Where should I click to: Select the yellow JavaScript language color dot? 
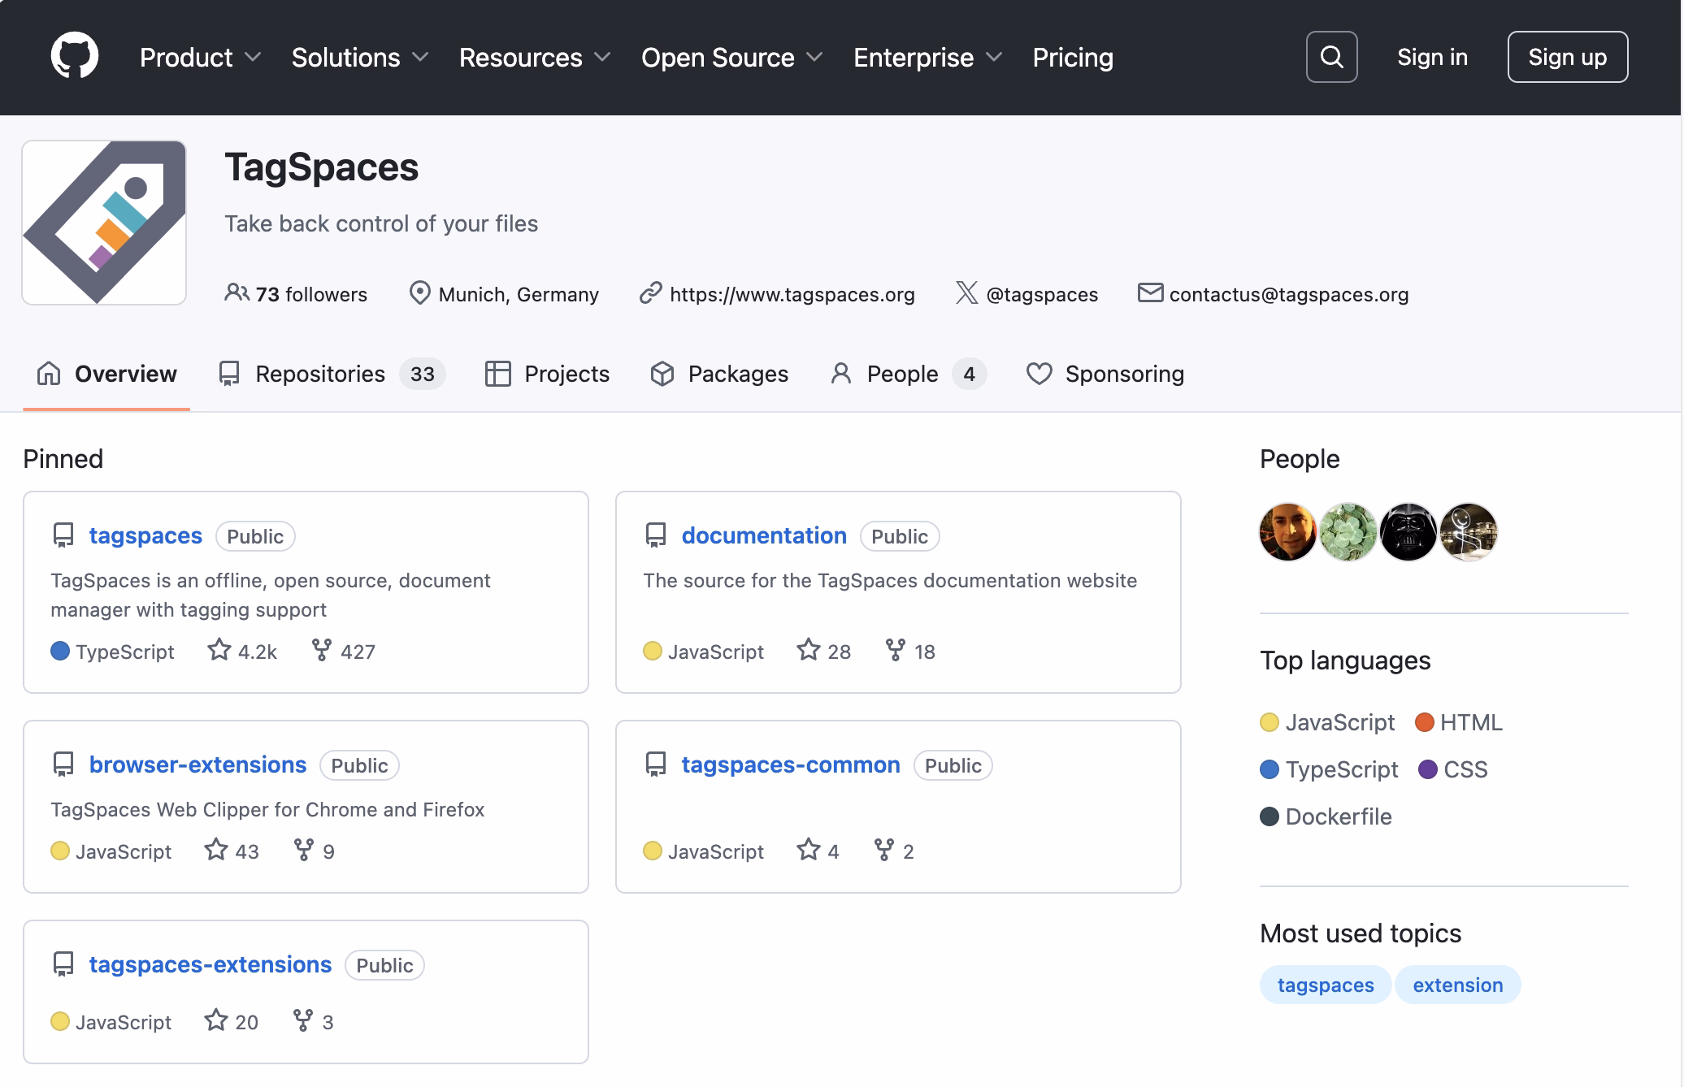[x=1270, y=722]
